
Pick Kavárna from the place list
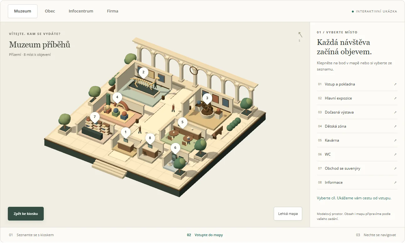pos(357,140)
